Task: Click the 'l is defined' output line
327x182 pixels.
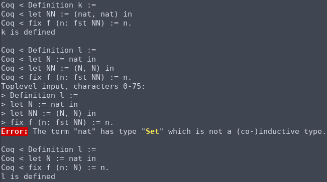Action: pos(28,176)
